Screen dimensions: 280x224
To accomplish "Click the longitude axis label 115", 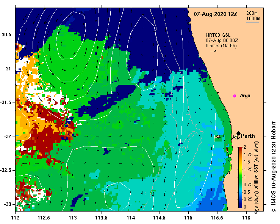I will tap(188, 218).
